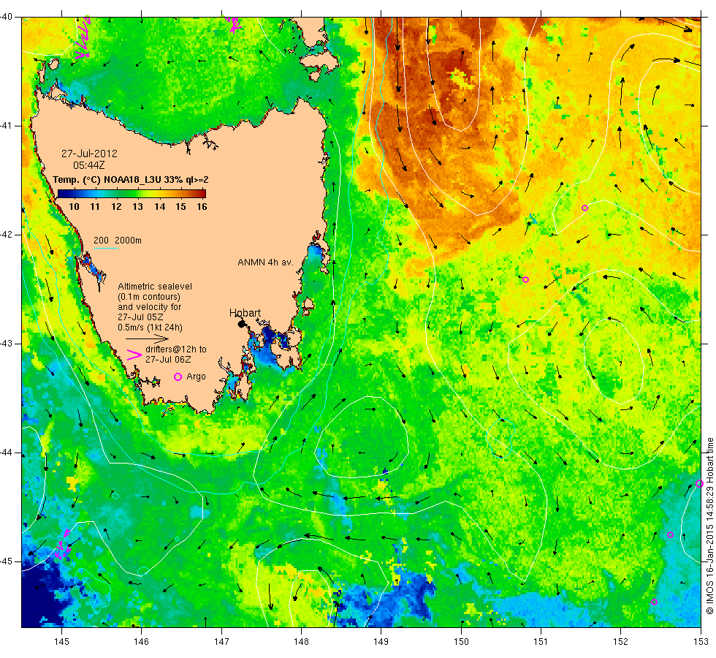716x658 pixels.
Task: Click the latitude axis label '-45'
Action: tap(7, 561)
